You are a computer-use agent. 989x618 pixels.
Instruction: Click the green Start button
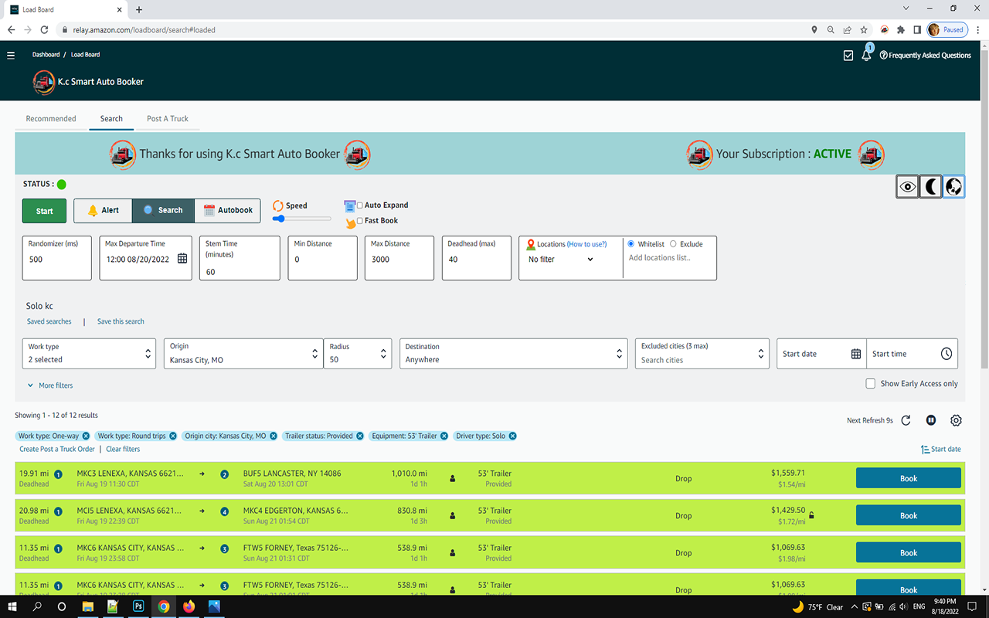(44, 211)
